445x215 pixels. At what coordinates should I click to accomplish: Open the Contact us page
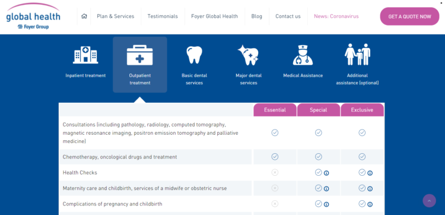pos(288,17)
